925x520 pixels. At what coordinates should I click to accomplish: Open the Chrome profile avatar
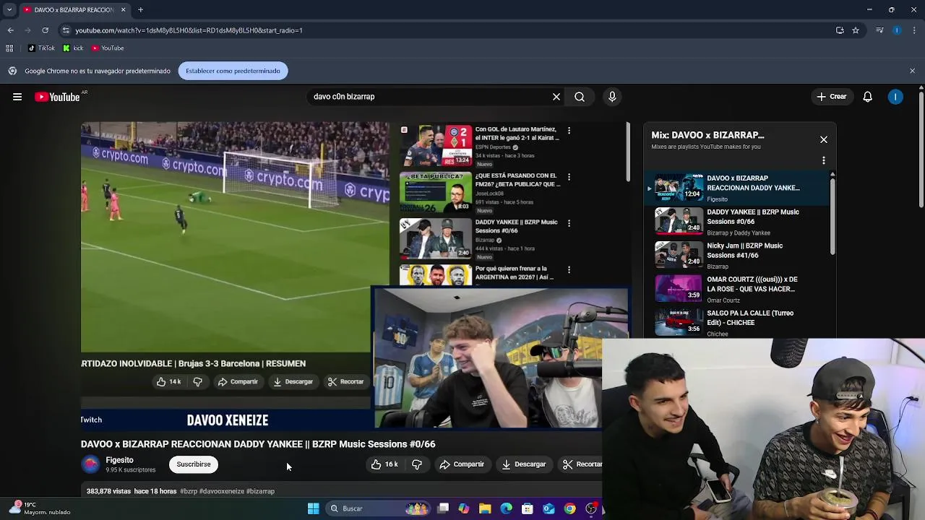897,30
